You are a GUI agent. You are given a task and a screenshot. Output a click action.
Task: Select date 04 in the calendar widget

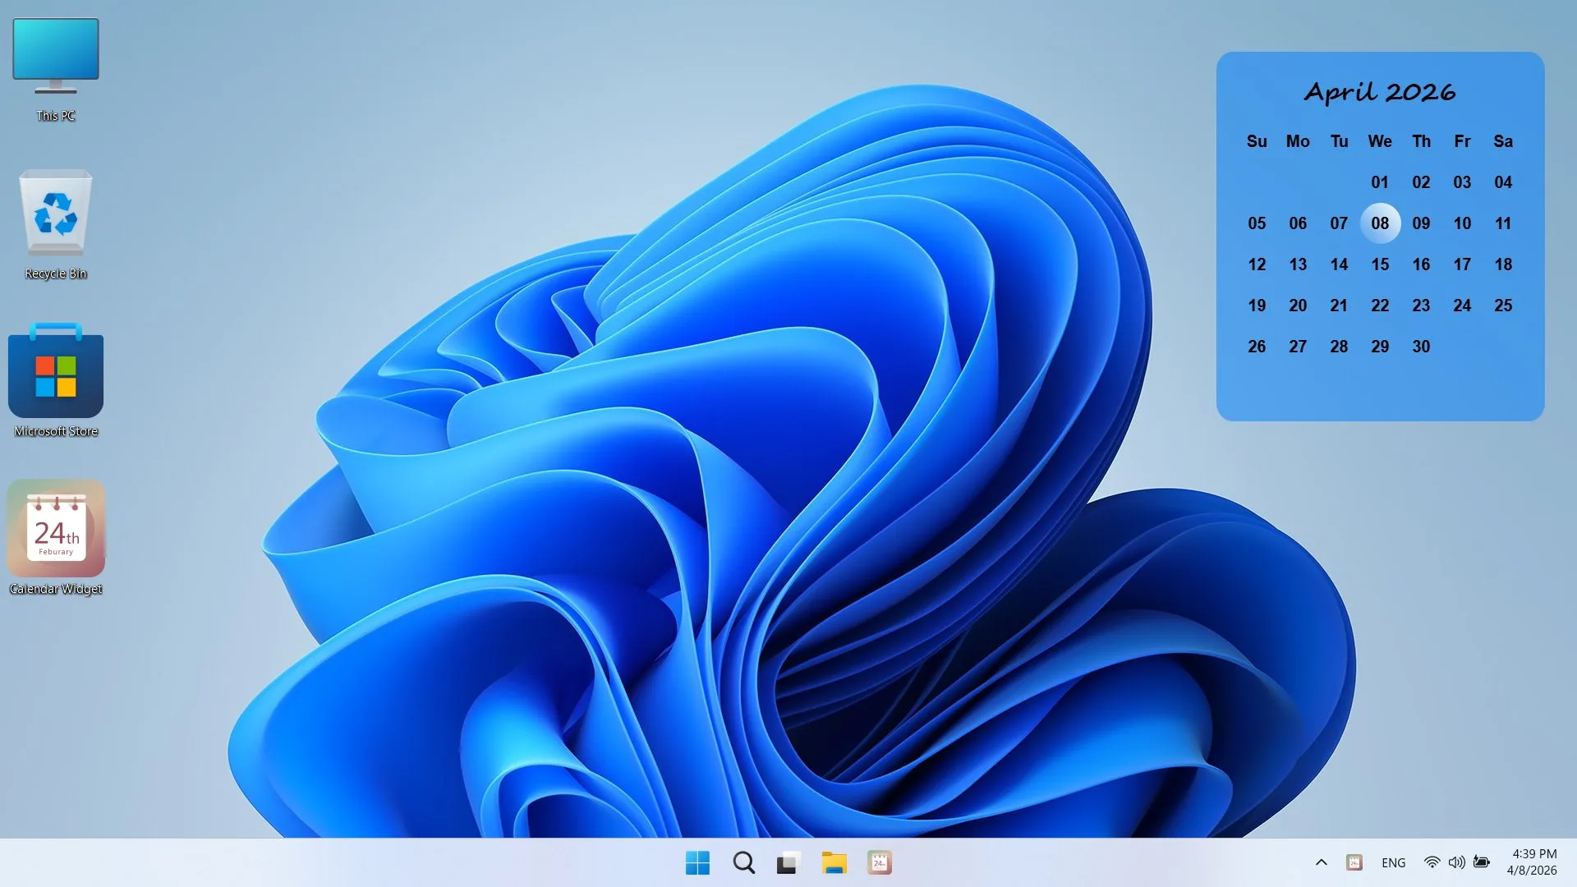tap(1503, 182)
